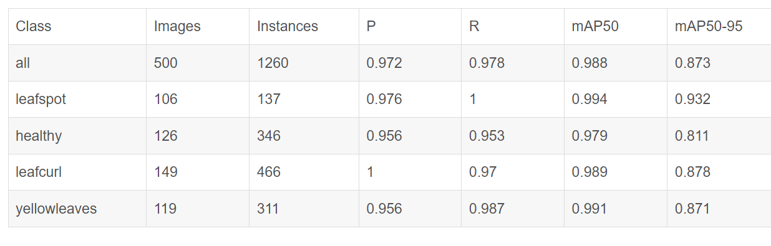Select the P column header

coord(410,26)
